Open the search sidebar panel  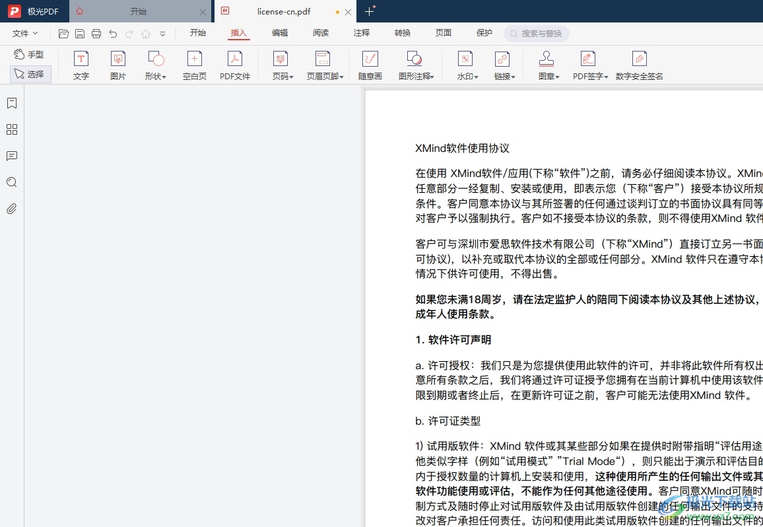tap(12, 182)
